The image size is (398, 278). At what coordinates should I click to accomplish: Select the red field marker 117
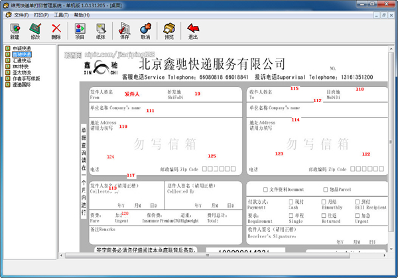(131, 175)
